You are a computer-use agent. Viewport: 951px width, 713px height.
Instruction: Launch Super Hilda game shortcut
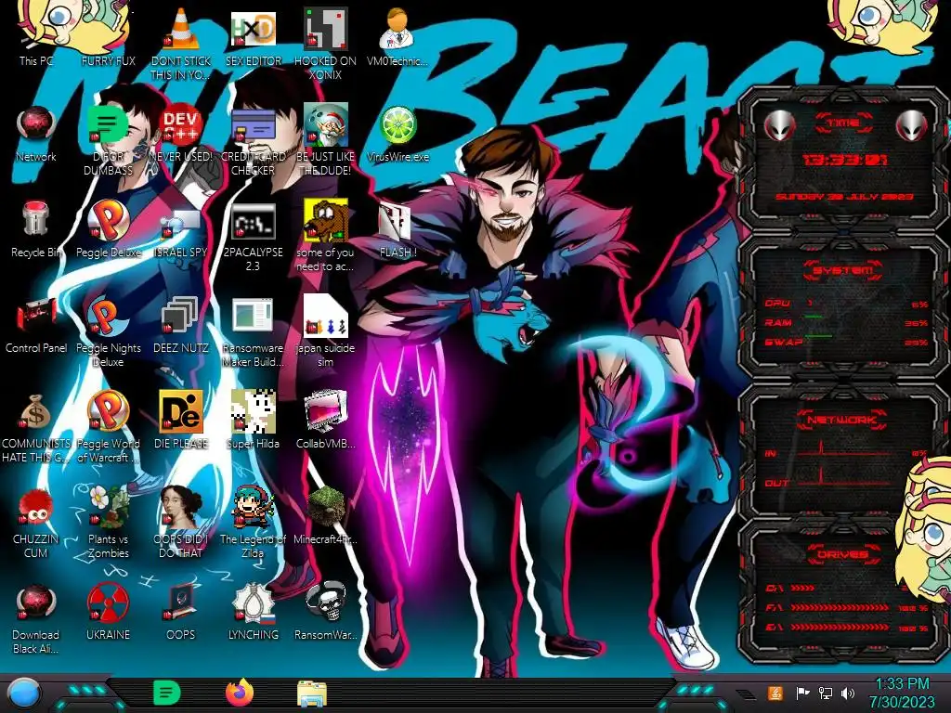(x=253, y=411)
